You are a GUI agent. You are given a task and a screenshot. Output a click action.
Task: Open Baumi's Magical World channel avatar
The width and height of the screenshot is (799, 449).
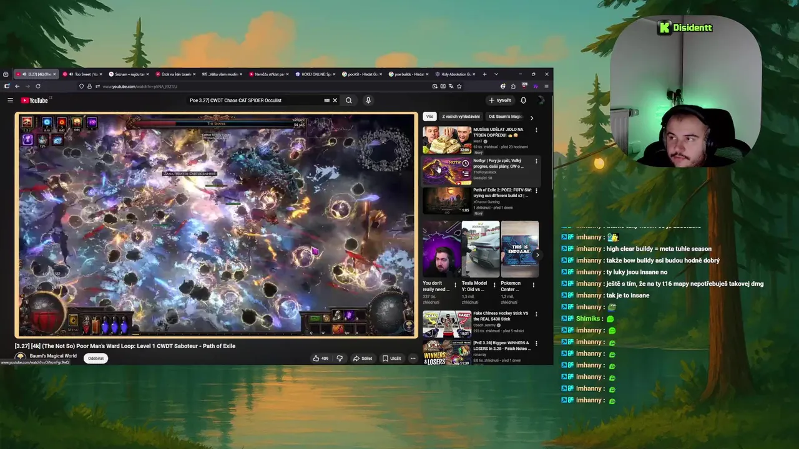coord(20,358)
